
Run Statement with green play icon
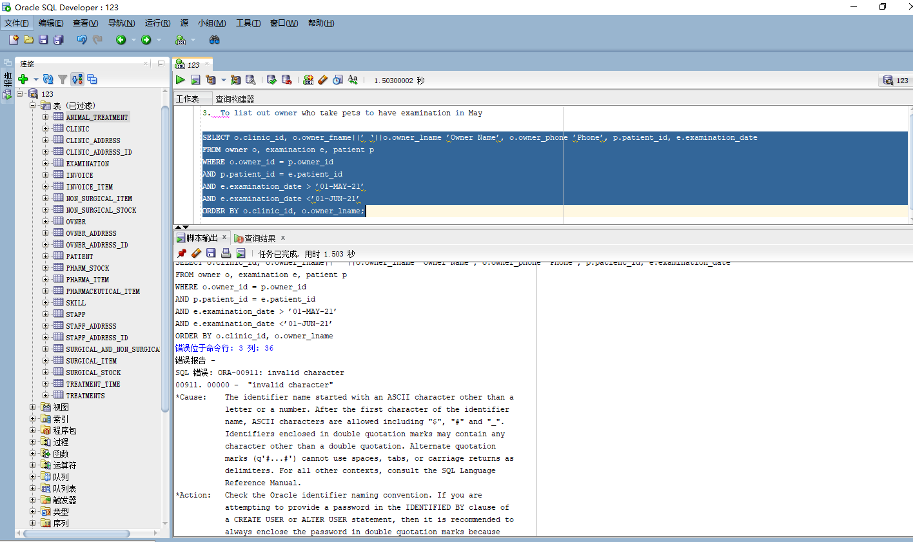tap(181, 80)
